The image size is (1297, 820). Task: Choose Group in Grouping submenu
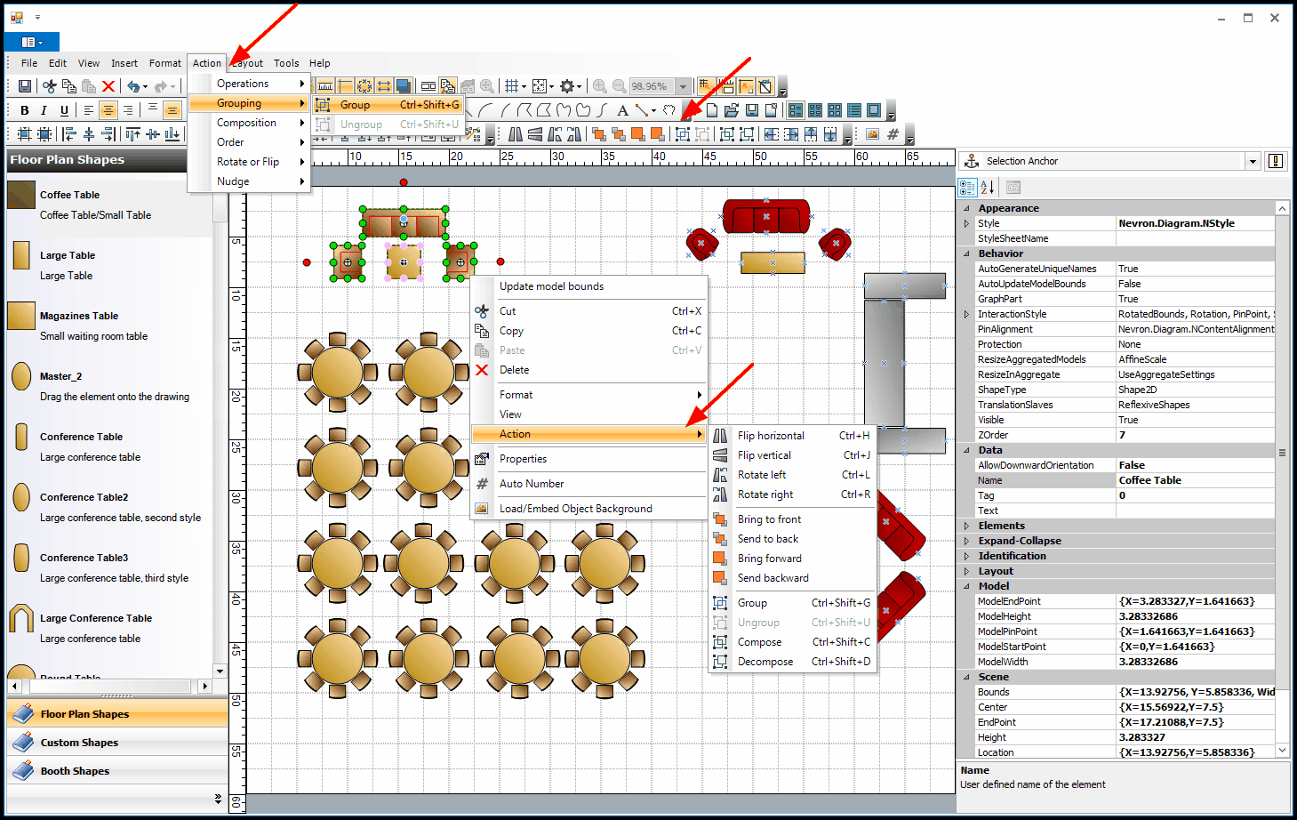(x=388, y=104)
